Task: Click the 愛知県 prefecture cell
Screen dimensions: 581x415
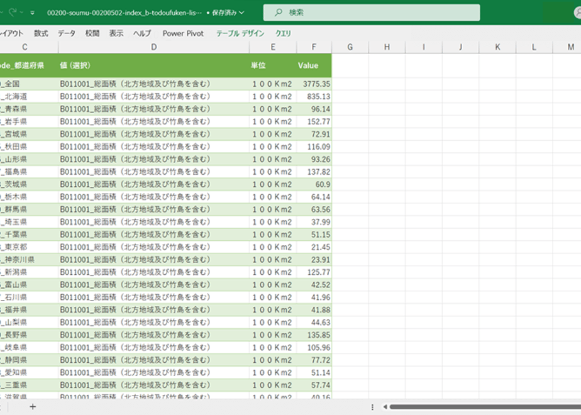Action: click(29, 372)
